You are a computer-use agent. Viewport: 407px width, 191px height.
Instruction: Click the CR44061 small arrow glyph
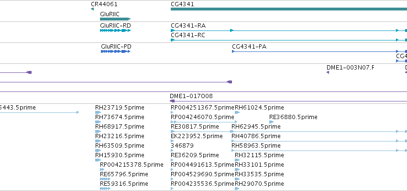[x=92, y=9]
